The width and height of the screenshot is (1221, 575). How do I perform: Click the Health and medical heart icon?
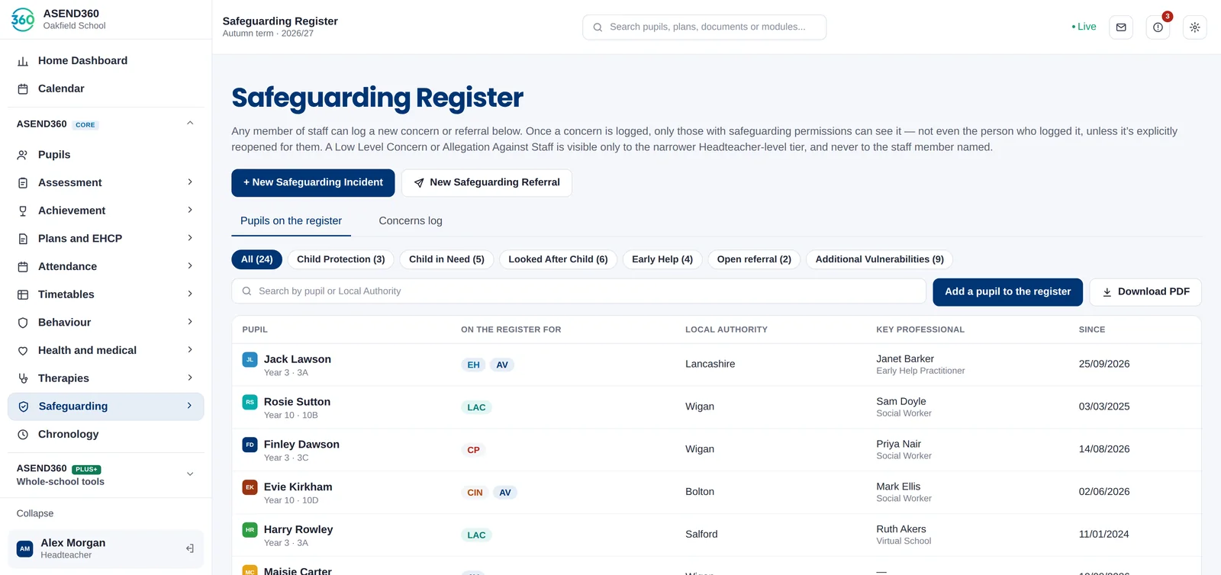tap(23, 351)
